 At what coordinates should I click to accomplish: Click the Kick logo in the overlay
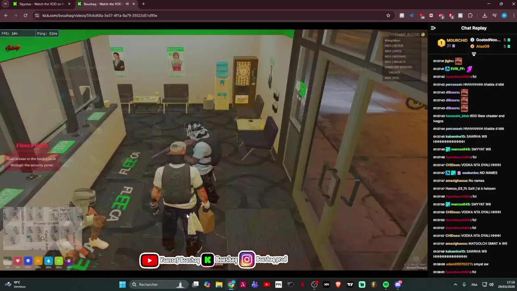click(x=208, y=260)
